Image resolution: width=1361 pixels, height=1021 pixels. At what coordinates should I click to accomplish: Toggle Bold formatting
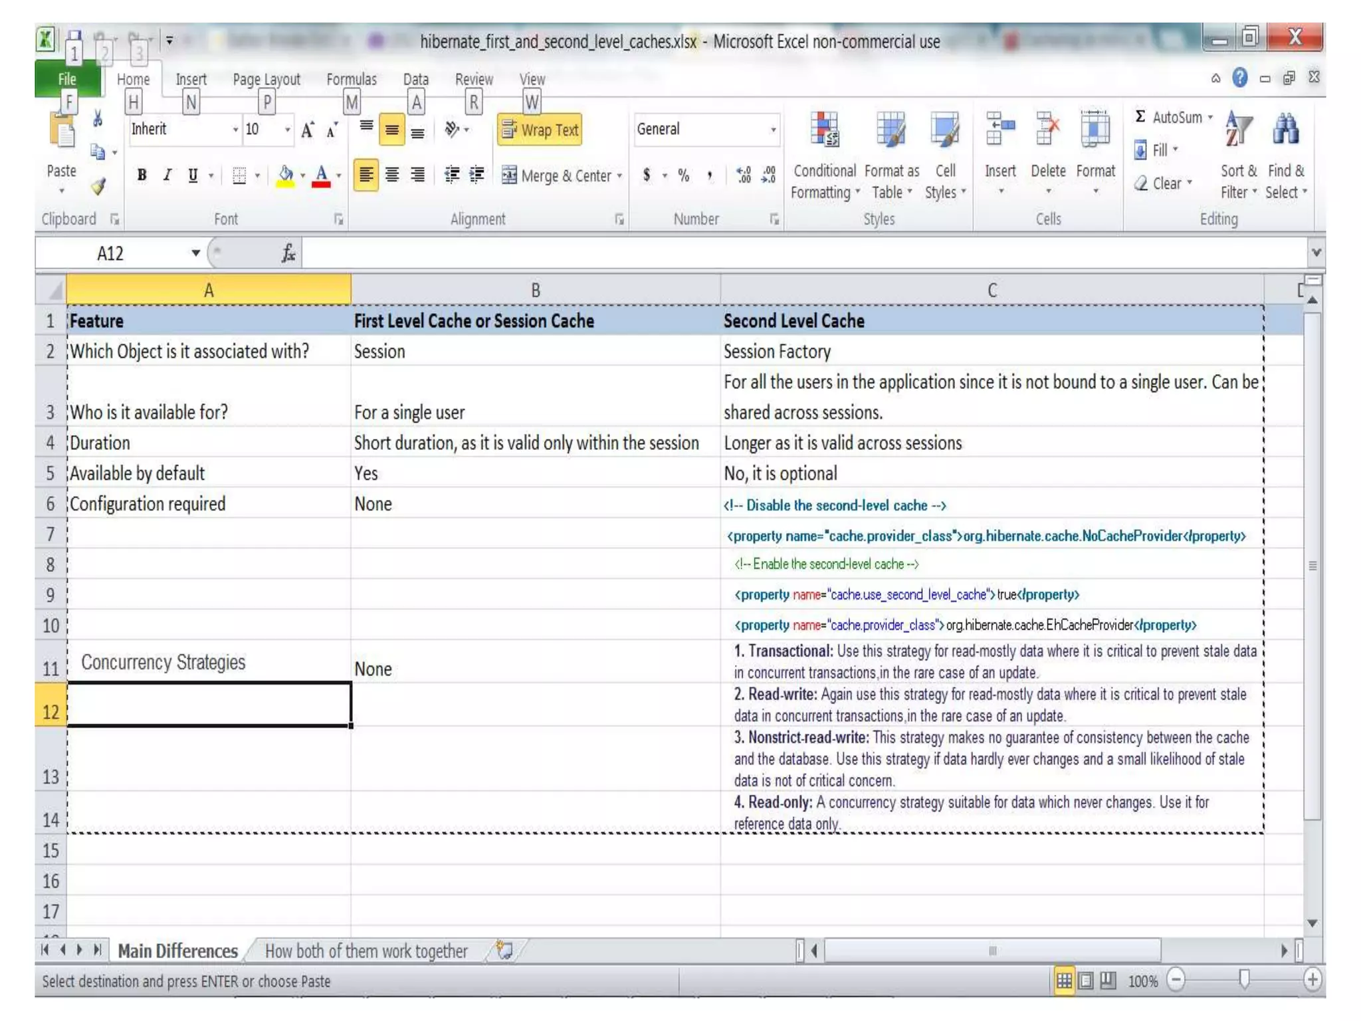(142, 175)
